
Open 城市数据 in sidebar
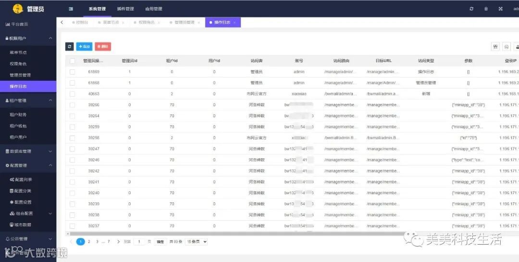[21, 225]
